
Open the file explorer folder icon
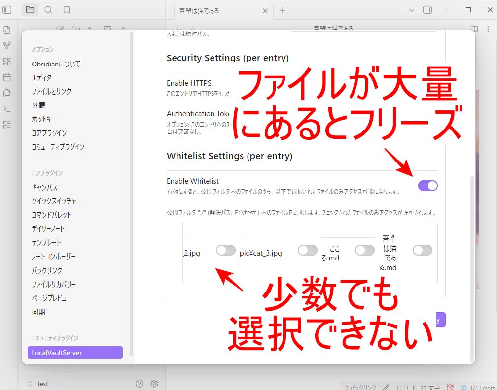[x=30, y=10]
